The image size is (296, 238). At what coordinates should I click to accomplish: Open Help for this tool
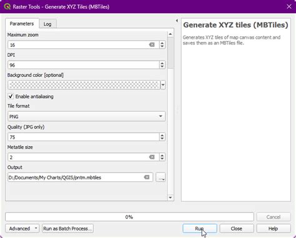coord(274,229)
